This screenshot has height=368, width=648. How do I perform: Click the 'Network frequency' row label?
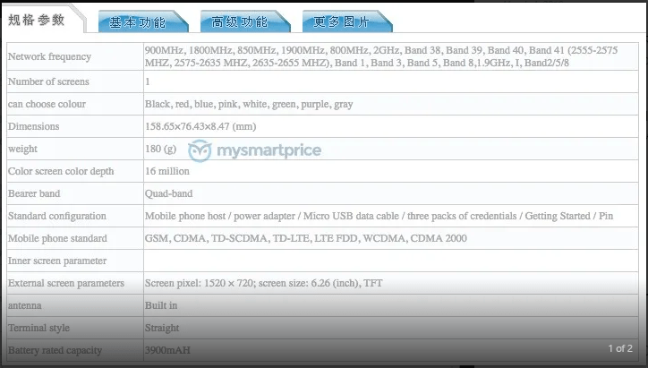pyautogui.click(x=49, y=56)
